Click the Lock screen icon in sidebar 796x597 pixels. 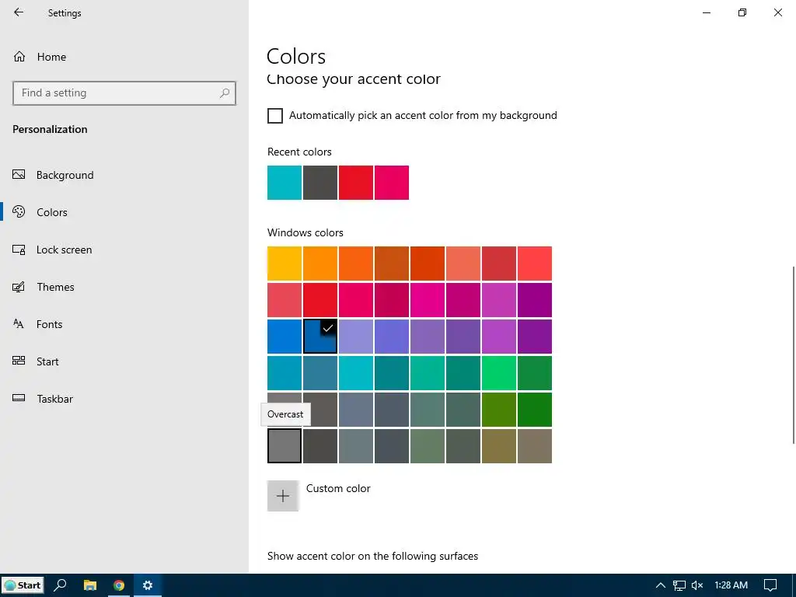click(x=19, y=250)
